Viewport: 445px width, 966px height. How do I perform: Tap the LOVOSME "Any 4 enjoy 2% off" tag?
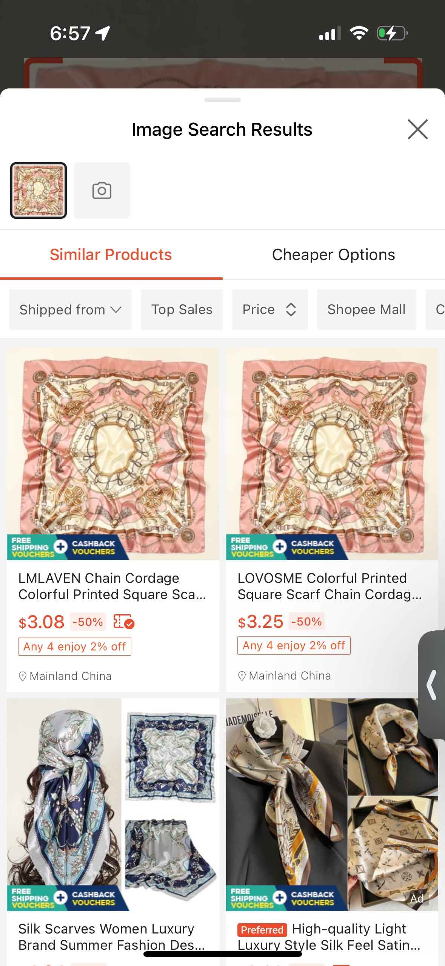pos(294,646)
